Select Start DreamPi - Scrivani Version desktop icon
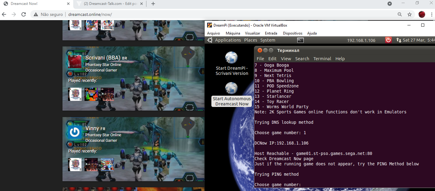435x191 pixels. (232, 64)
